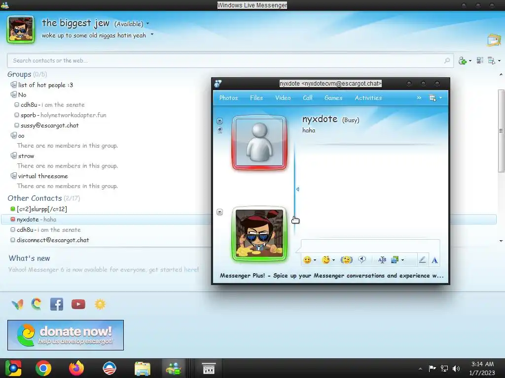Send a nudge with the nudge icon
The height and width of the screenshot is (378, 505).
pyautogui.click(x=347, y=260)
